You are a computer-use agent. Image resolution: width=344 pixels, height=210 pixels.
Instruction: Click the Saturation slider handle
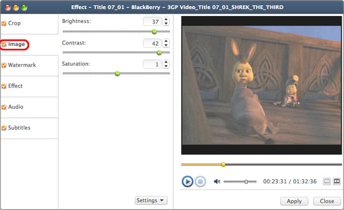point(118,74)
